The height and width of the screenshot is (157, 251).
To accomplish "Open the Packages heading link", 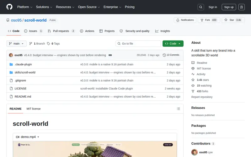I will click(x=199, y=126).
